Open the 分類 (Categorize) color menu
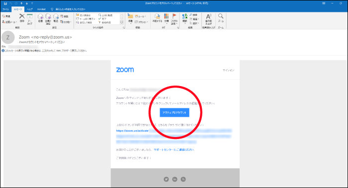 167,19
